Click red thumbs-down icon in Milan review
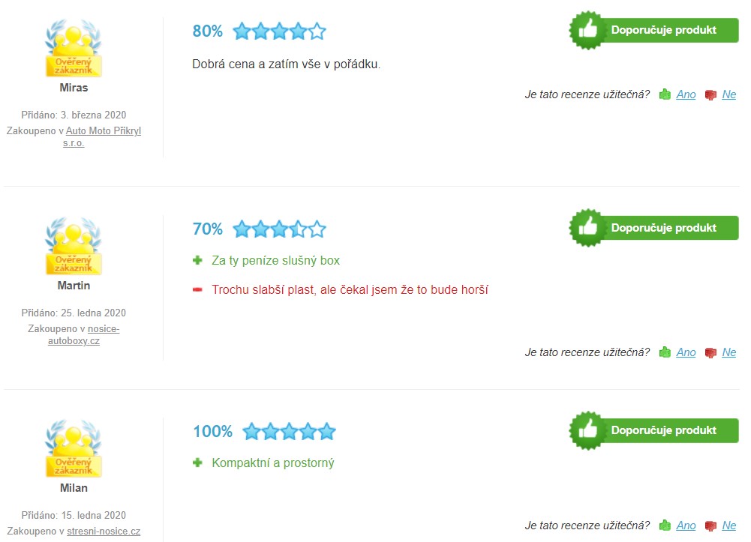The height and width of the screenshot is (542, 751). [710, 526]
